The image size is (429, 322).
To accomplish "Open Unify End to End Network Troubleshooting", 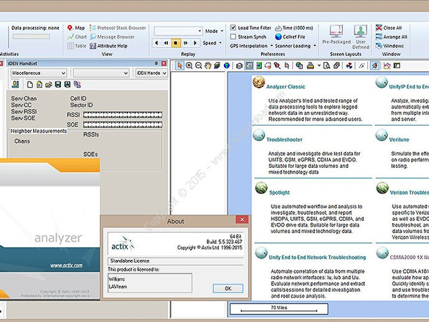I will tap(317, 257).
